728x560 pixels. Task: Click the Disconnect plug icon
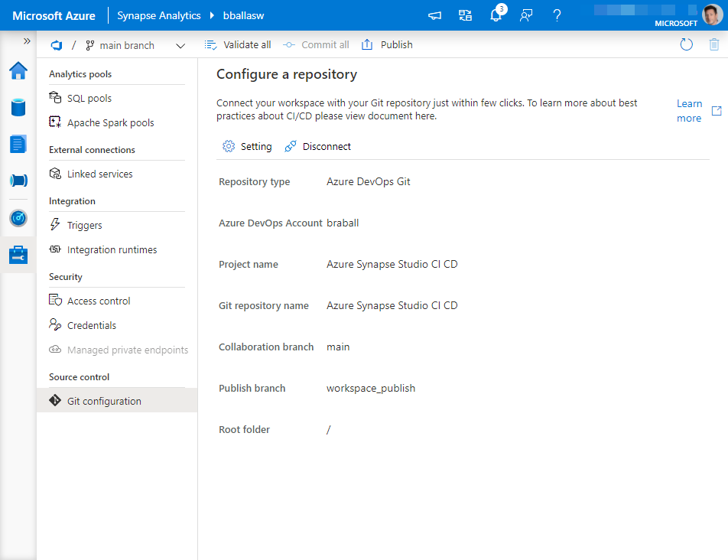tap(290, 146)
